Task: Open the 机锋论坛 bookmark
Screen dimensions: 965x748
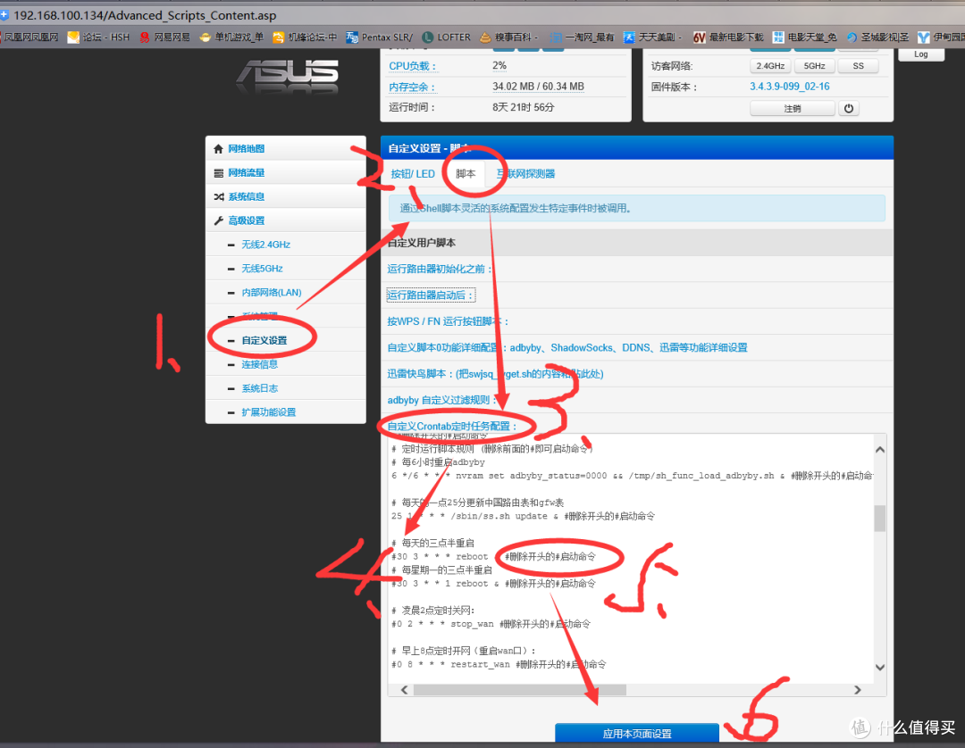Action: click(306, 37)
